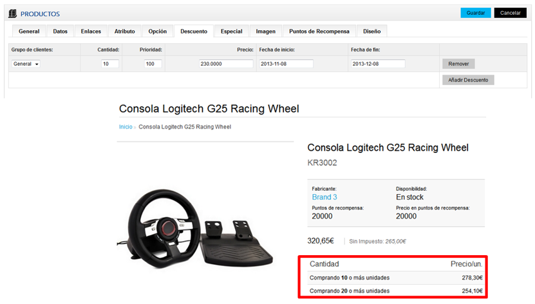This screenshot has height=304, width=535.
Task: Click the Precio/un. table header
Action: coord(466,264)
